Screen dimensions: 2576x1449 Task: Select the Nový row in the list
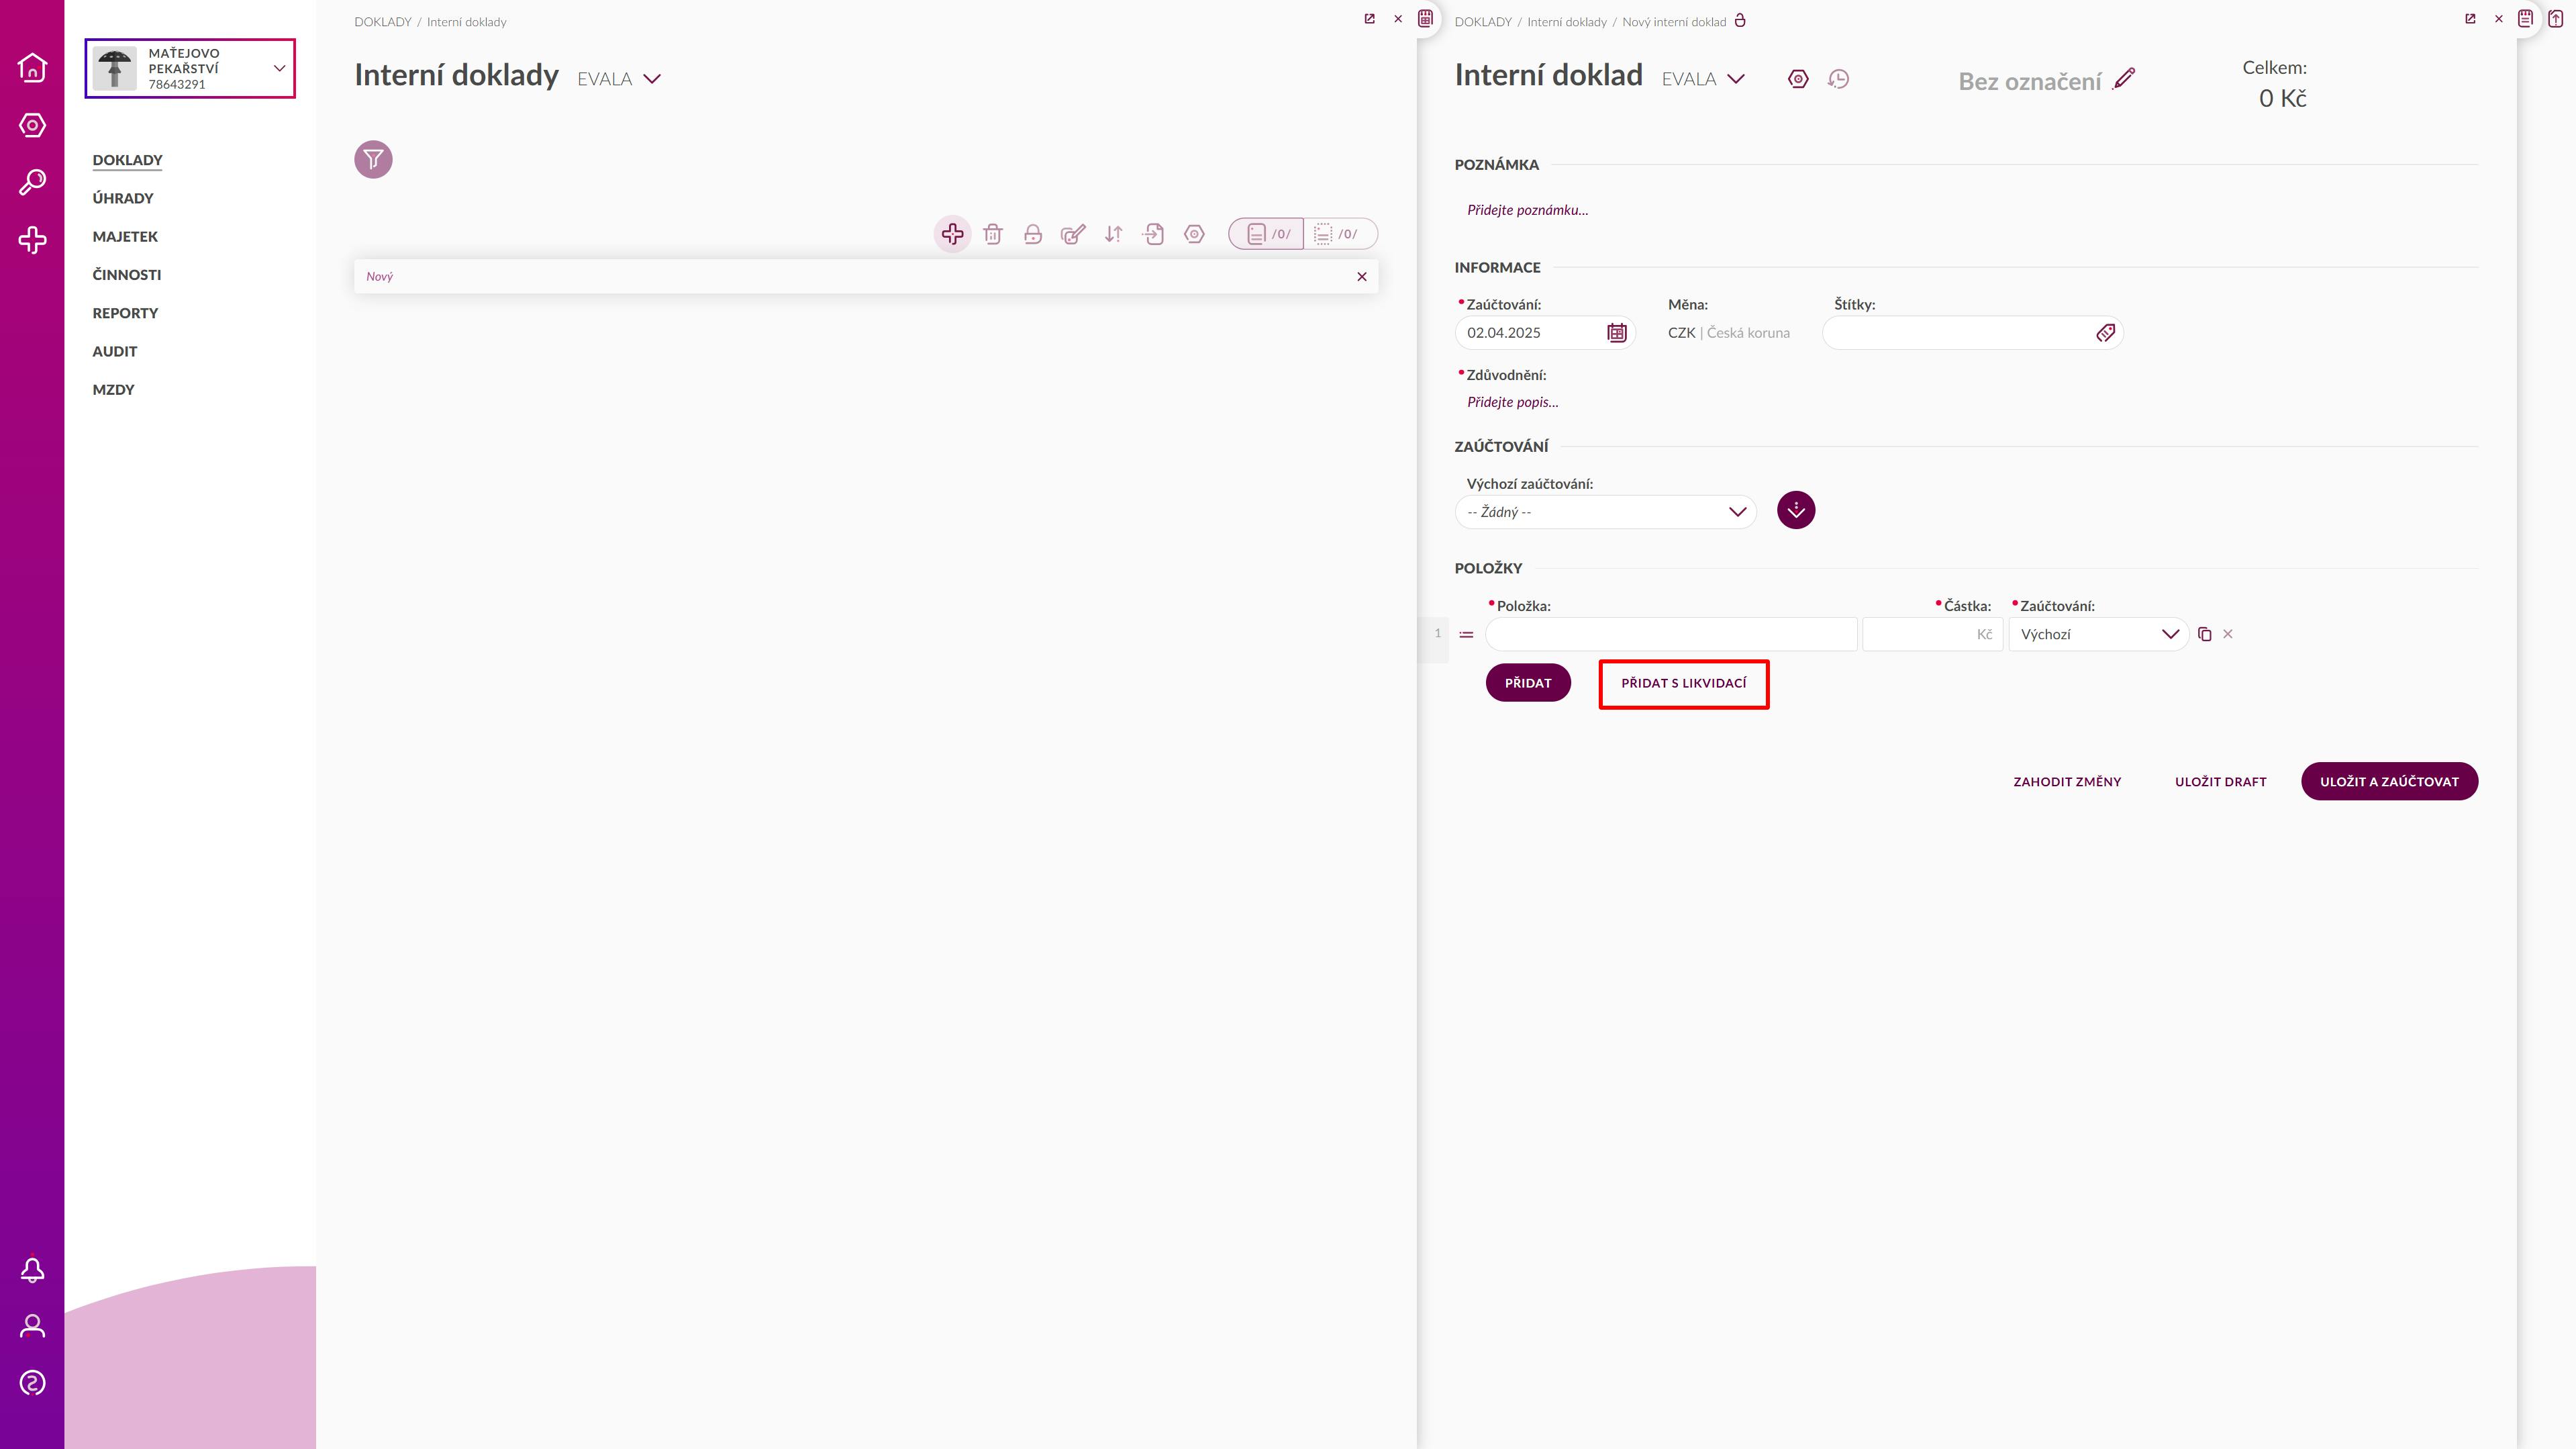[x=866, y=276]
